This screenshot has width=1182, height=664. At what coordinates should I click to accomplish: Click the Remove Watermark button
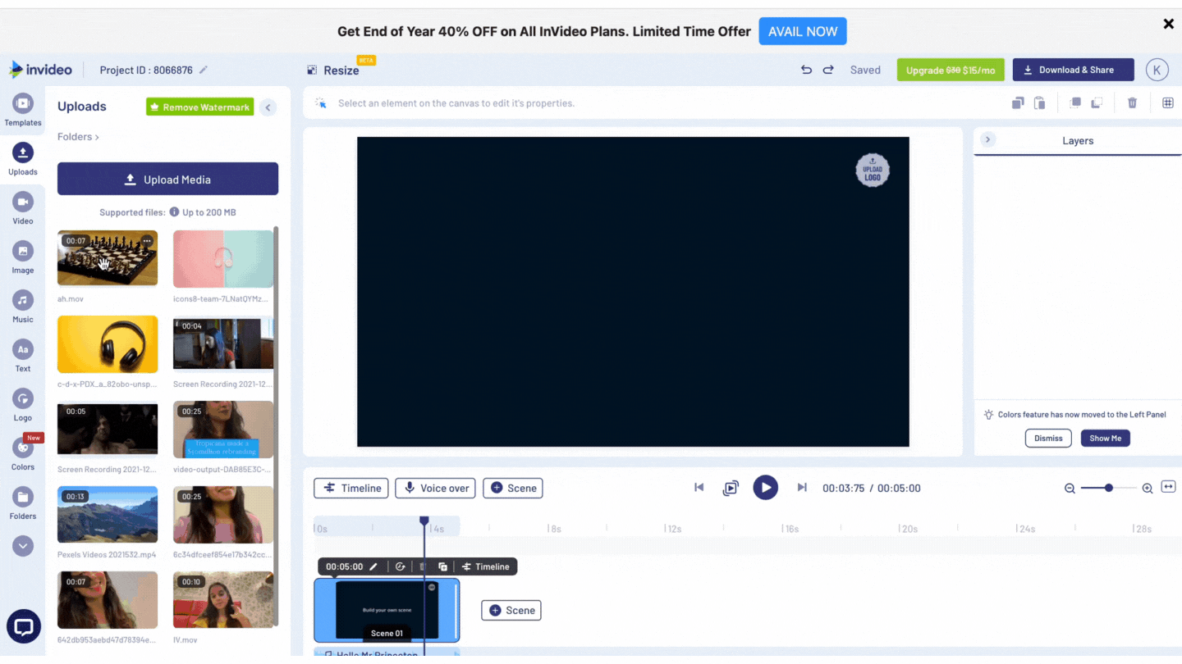point(200,107)
